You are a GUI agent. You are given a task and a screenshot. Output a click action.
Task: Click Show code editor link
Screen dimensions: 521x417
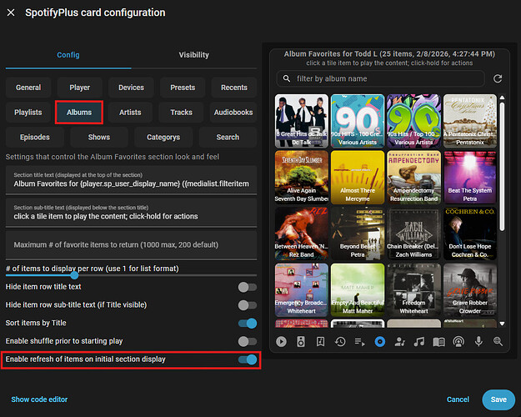(39, 399)
